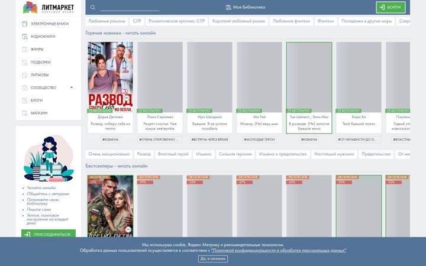Viewport: 426px width, 266px height.
Task: Select the Властный герой tag
Action: tap(173, 154)
